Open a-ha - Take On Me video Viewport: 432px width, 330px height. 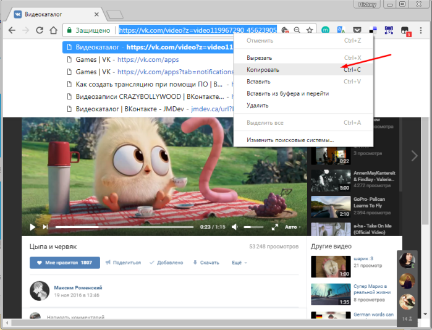tap(373, 229)
